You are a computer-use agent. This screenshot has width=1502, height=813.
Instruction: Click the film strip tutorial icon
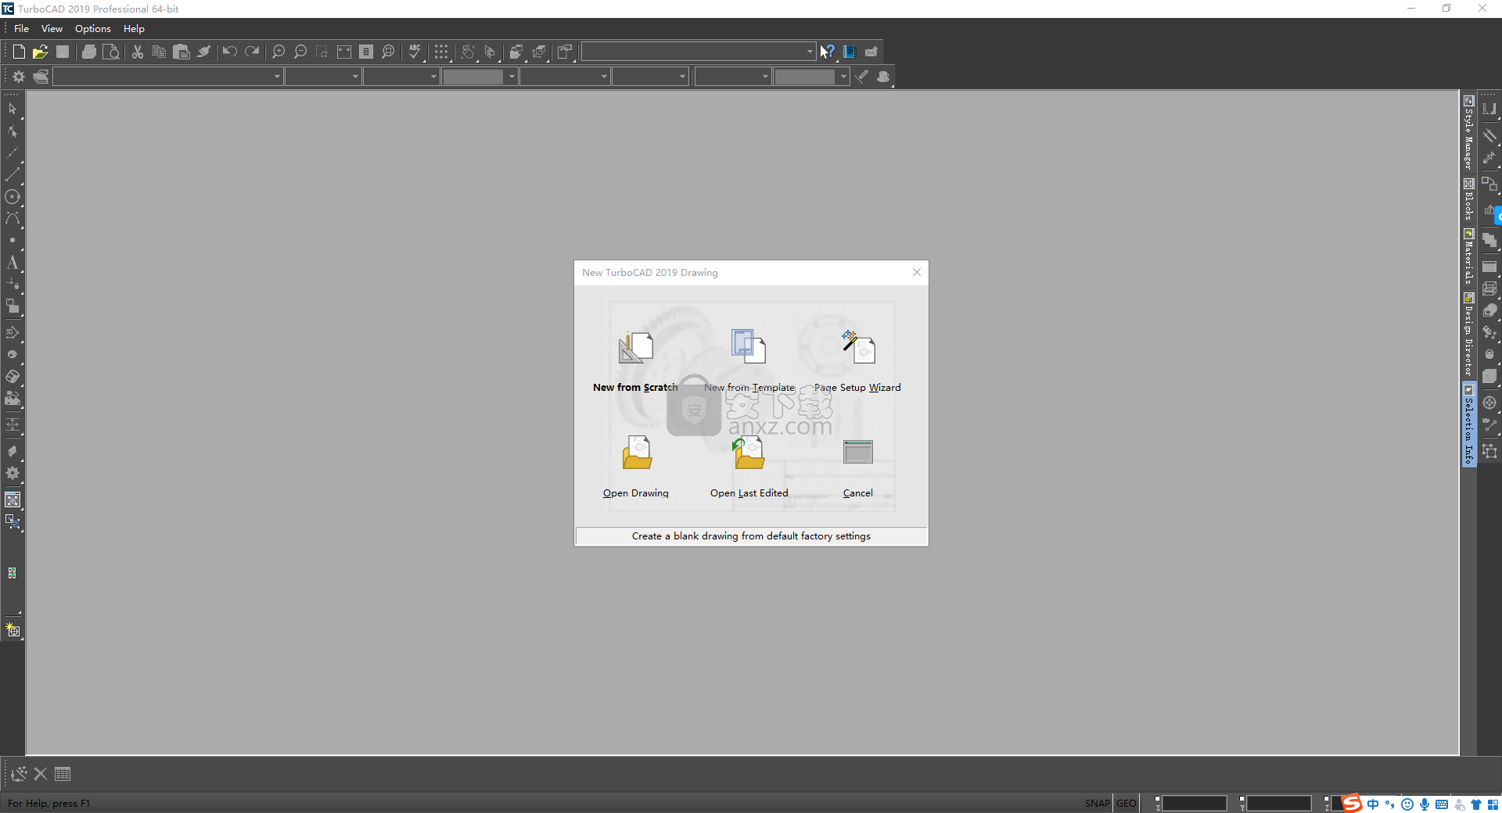click(x=850, y=52)
